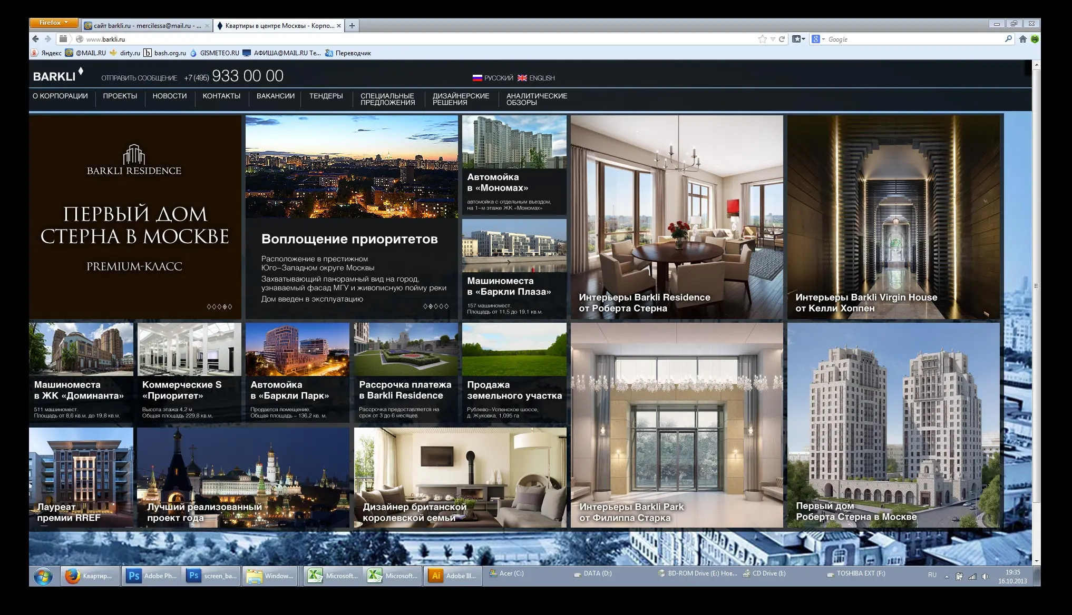Click the search magnifier icon
The width and height of the screenshot is (1072, 615).
click(x=1008, y=39)
